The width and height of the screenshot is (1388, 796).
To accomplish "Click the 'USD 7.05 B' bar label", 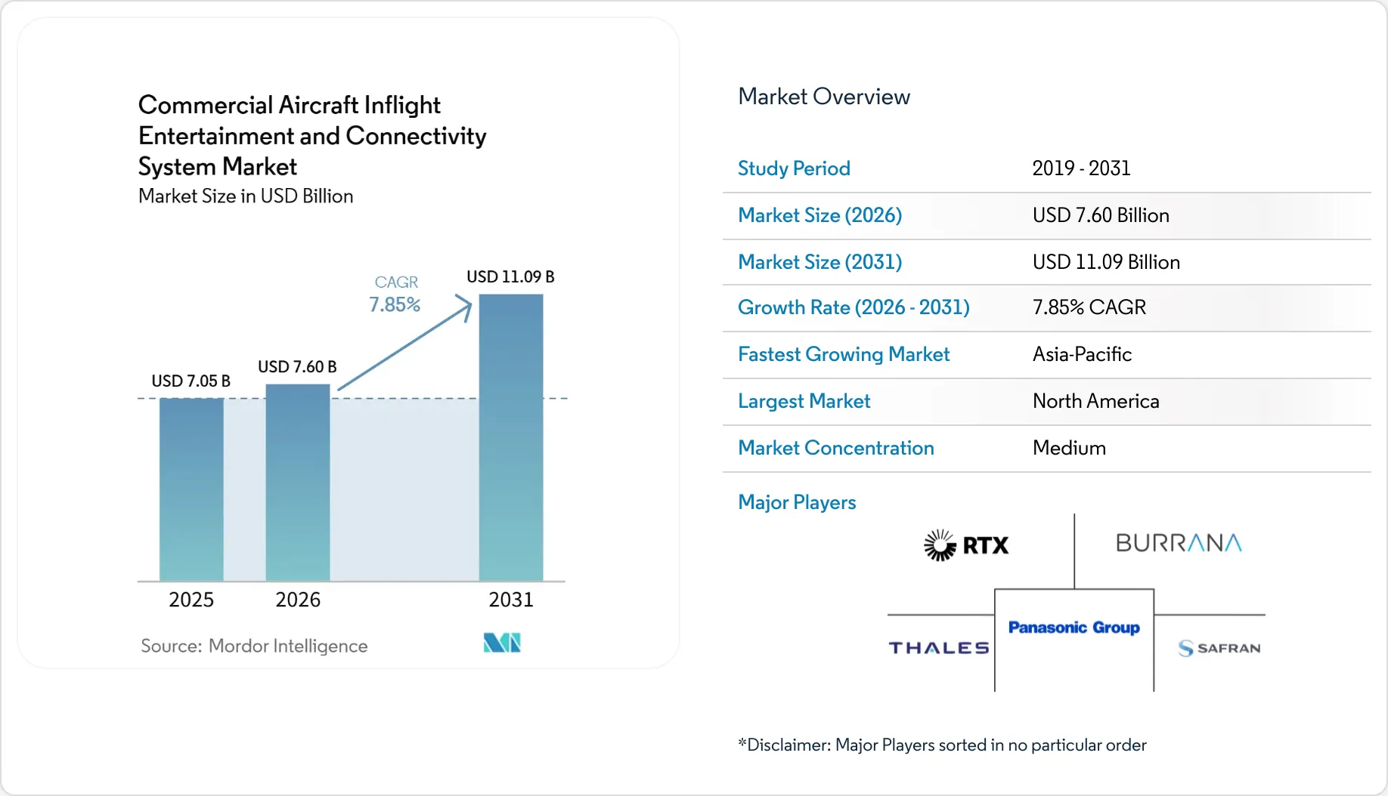I will (191, 381).
